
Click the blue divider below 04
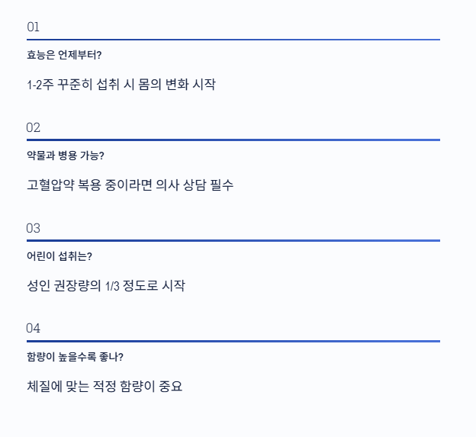233,341
